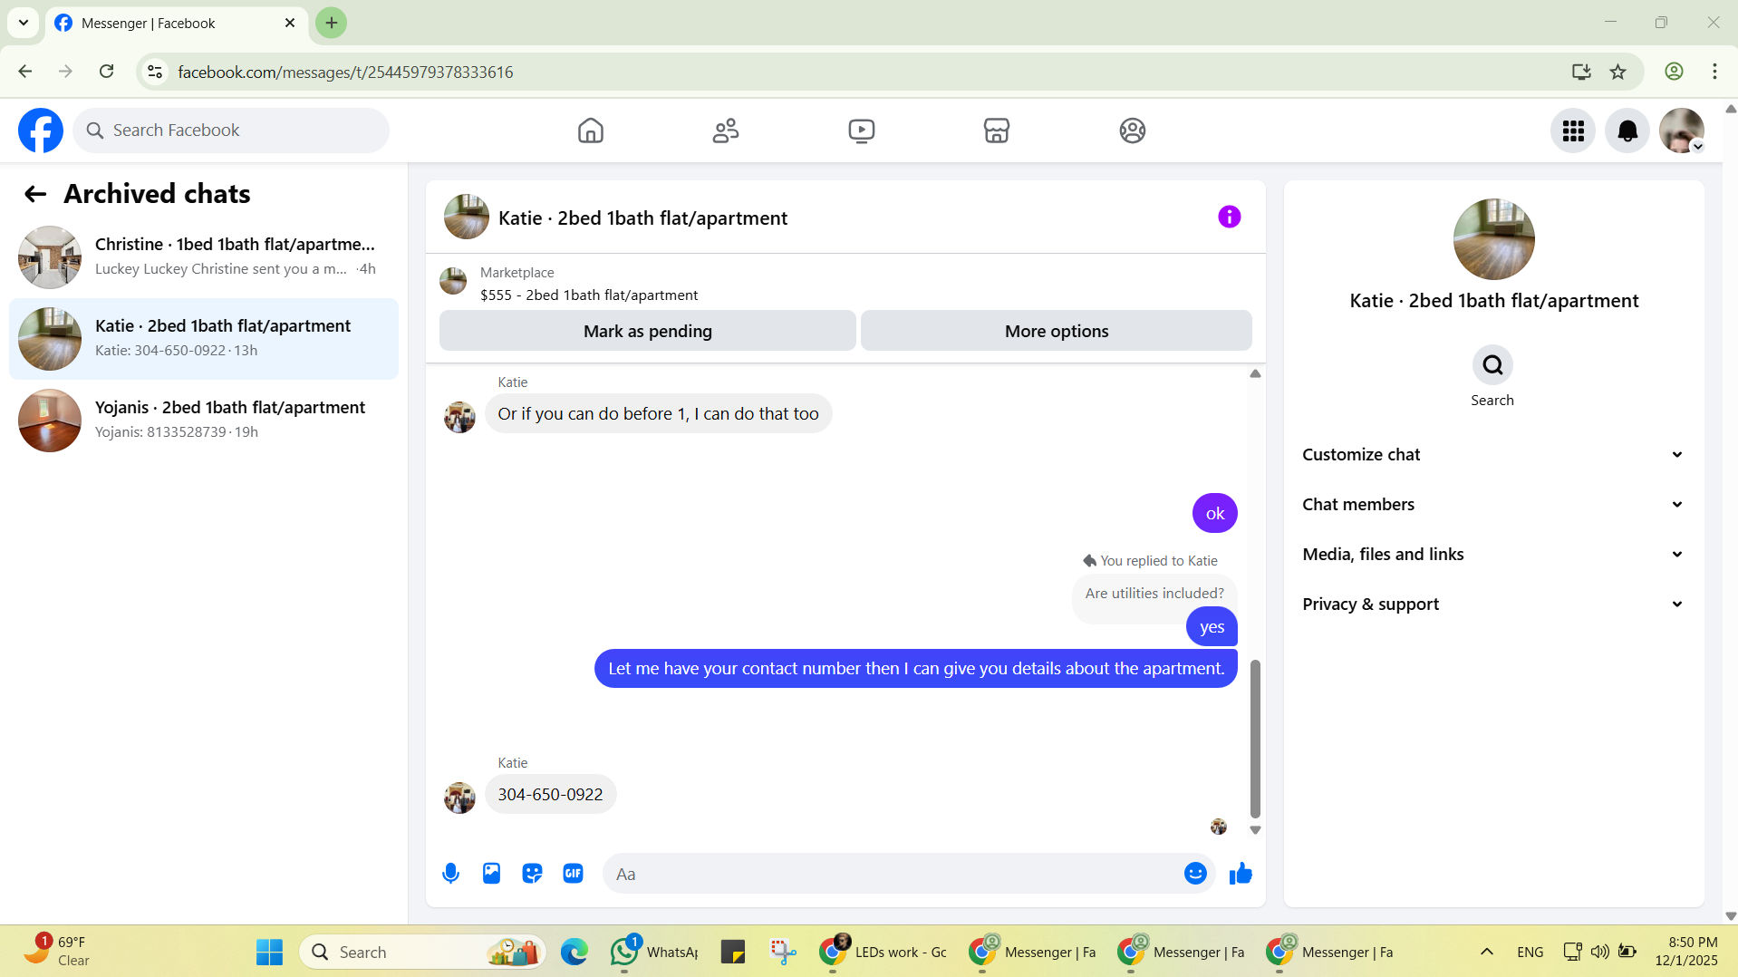The width and height of the screenshot is (1738, 977).
Task: Click message 304-650-0922 from Katie
Action: [550, 795]
